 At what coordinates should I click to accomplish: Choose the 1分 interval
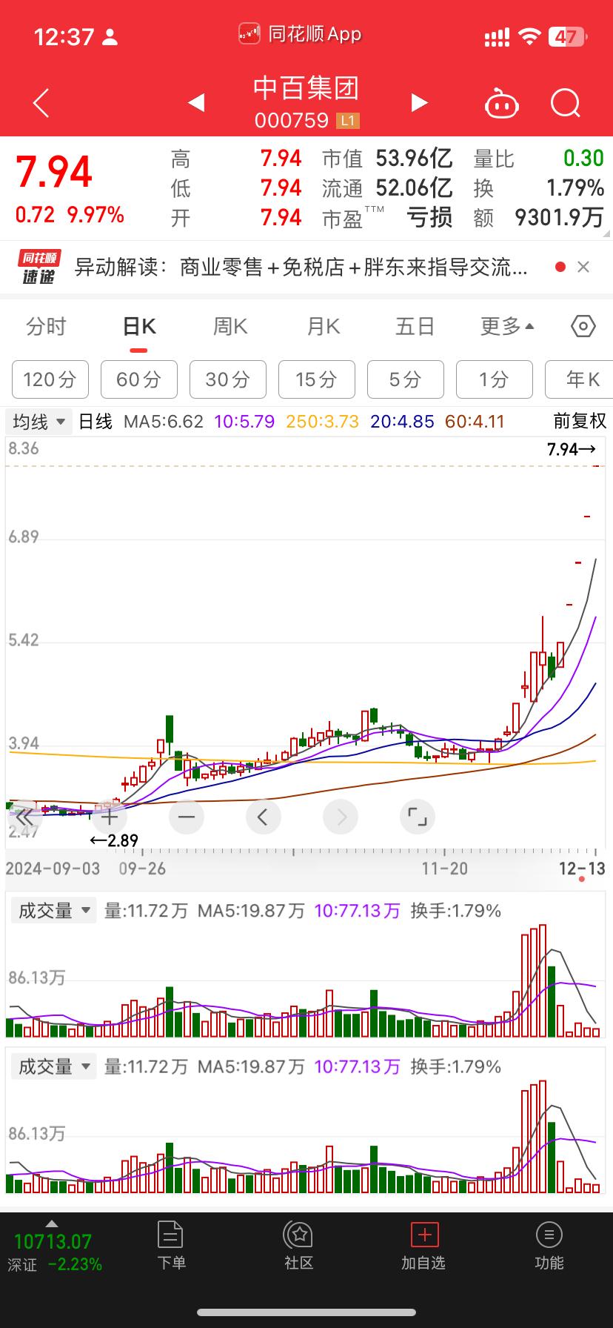[495, 379]
